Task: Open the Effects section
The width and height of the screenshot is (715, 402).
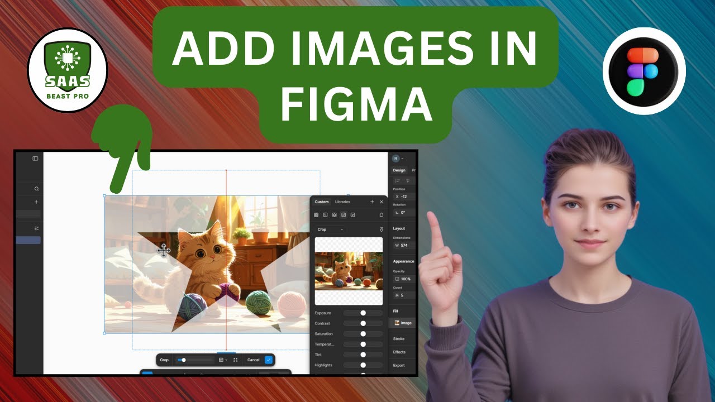Action: [399, 352]
